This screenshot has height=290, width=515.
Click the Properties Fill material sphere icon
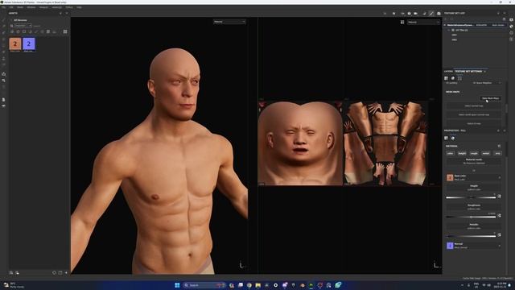point(452,138)
